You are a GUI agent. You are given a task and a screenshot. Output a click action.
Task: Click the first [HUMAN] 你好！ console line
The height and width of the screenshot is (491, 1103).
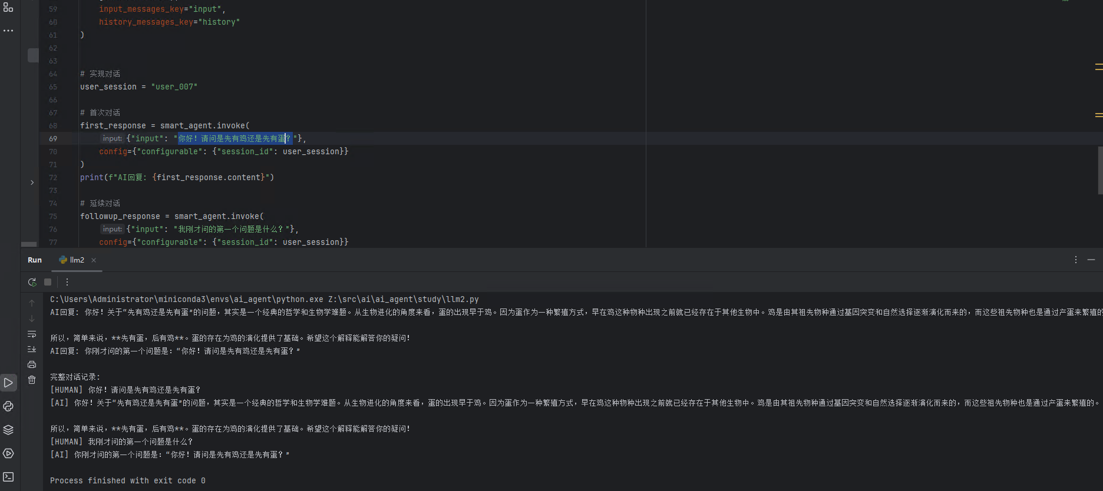coord(126,390)
